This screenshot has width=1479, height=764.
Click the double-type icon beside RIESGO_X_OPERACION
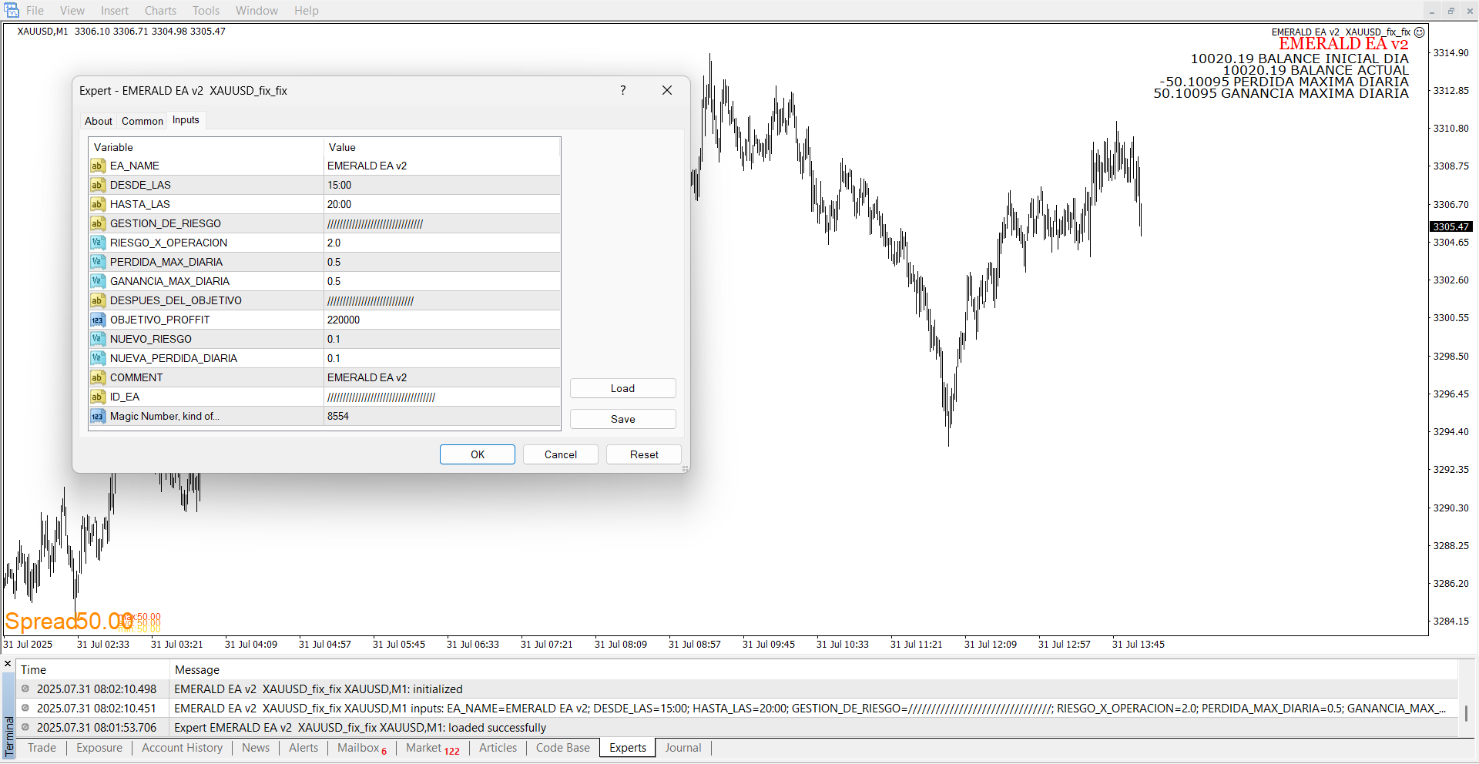point(97,243)
